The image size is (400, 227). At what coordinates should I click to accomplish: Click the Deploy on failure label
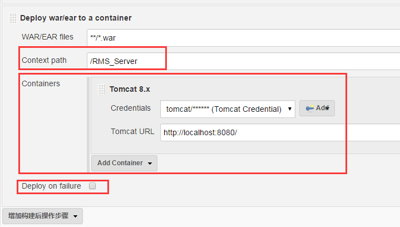click(x=51, y=186)
